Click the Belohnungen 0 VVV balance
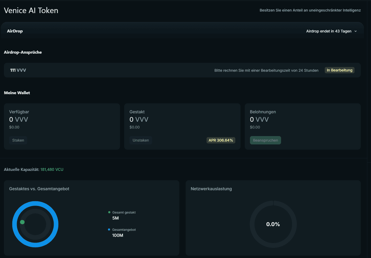Viewport: 371px width, 258px height. point(259,120)
